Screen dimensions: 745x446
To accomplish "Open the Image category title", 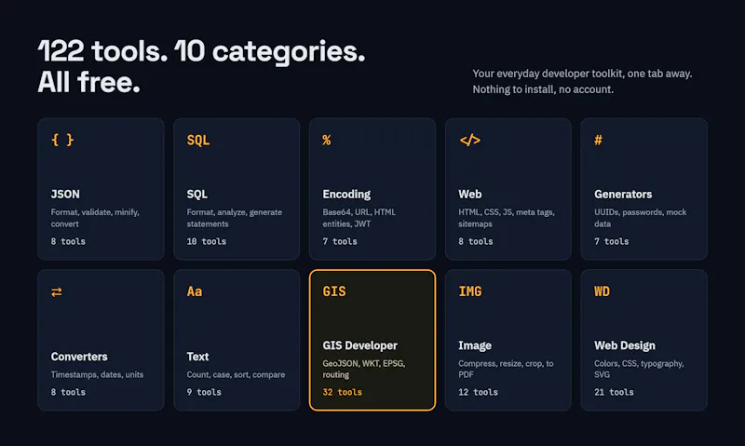I will (475, 345).
